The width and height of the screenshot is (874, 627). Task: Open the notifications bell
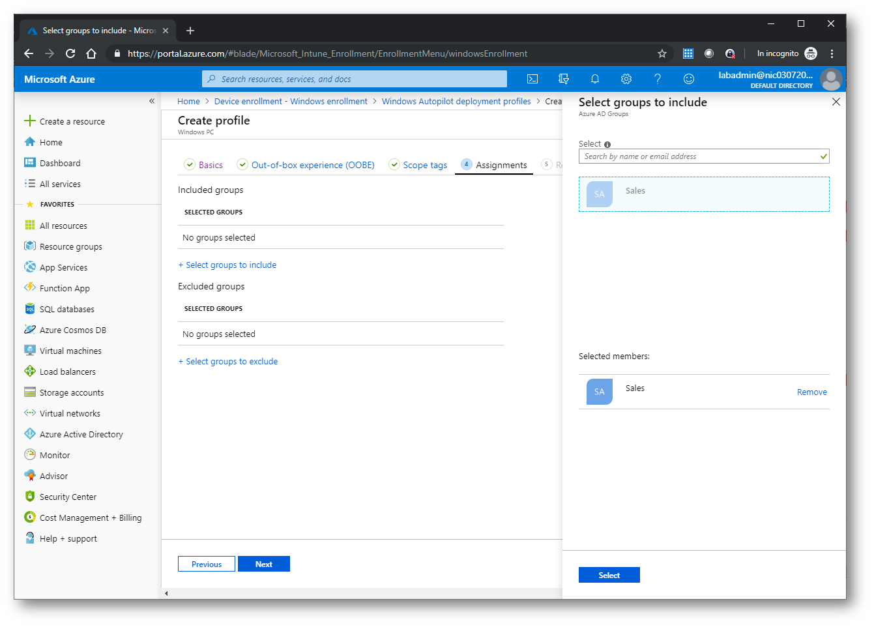coord(595,79)
